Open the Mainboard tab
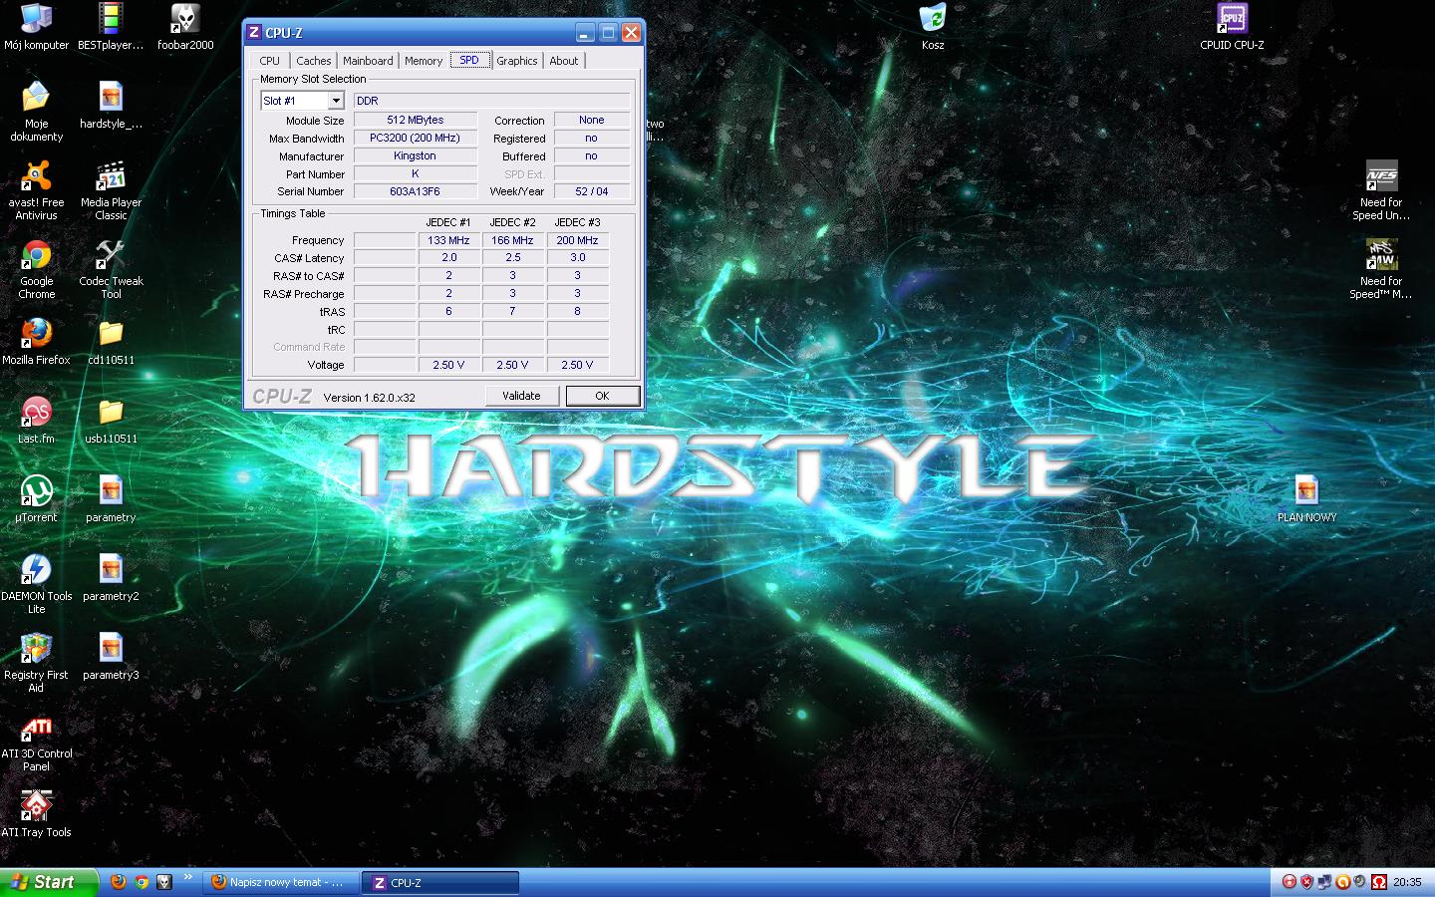The height and width of the screenshot is (897, 1435). point(368,61)
